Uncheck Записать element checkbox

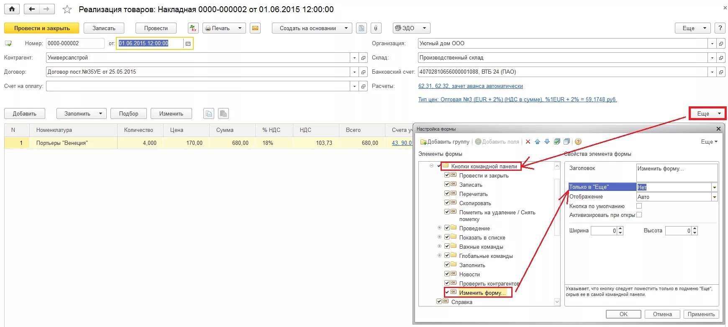pyautogui.click(x=447, y=184)
